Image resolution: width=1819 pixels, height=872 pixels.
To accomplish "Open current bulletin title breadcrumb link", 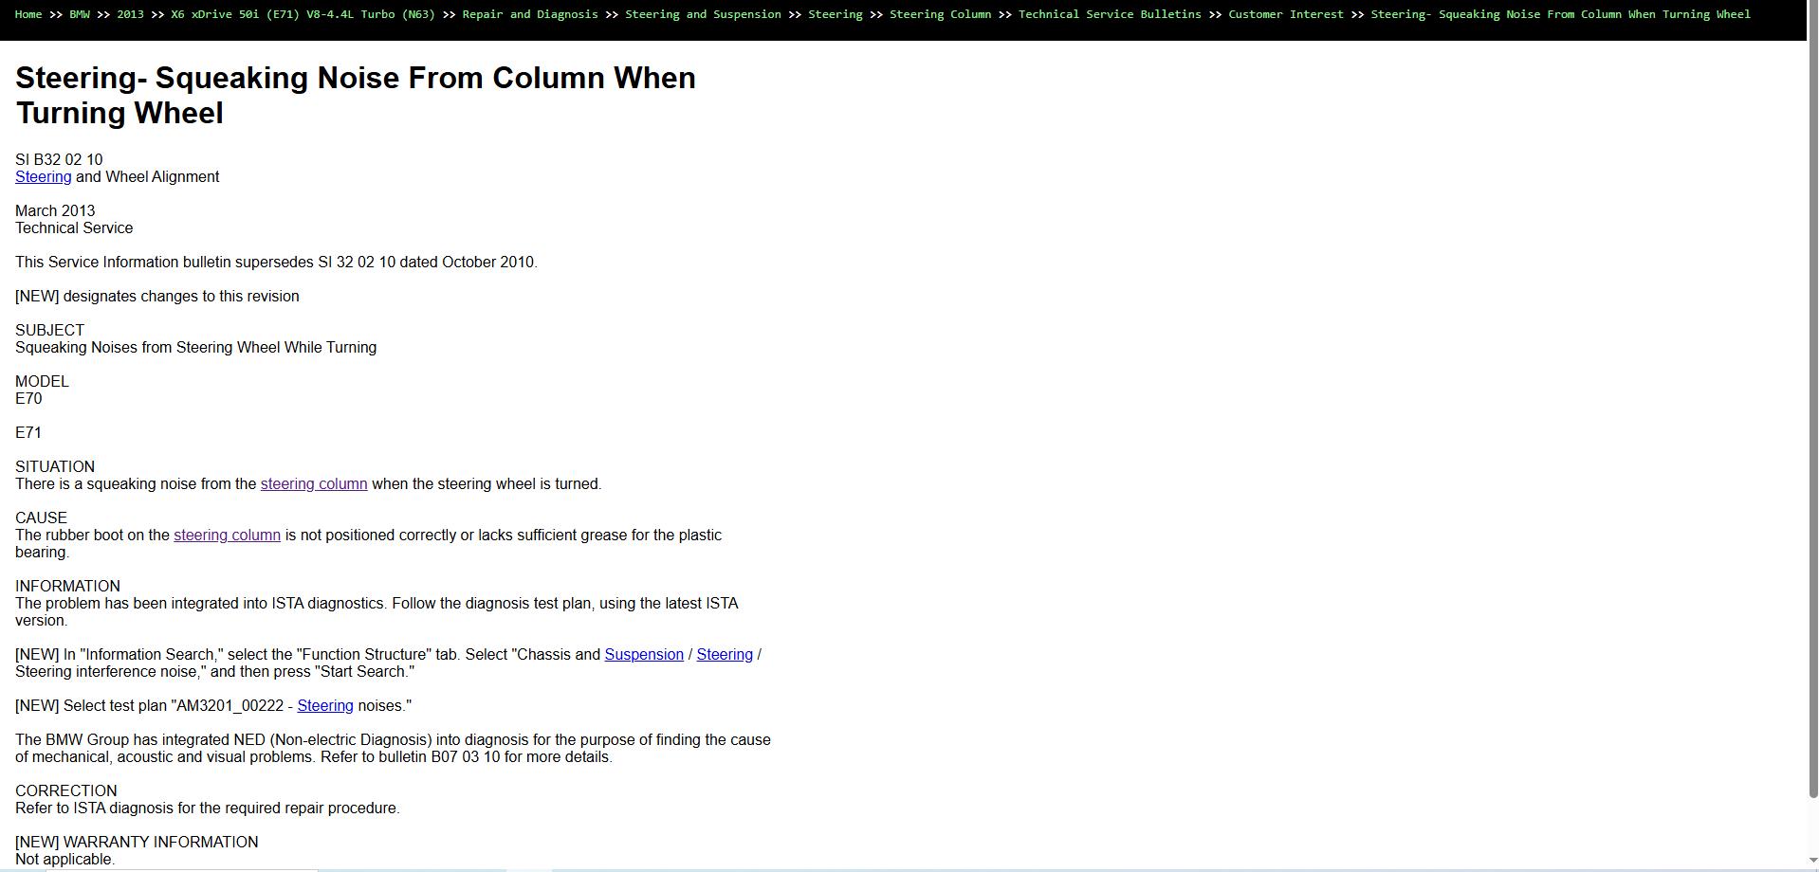I will tap(1560, 14).
